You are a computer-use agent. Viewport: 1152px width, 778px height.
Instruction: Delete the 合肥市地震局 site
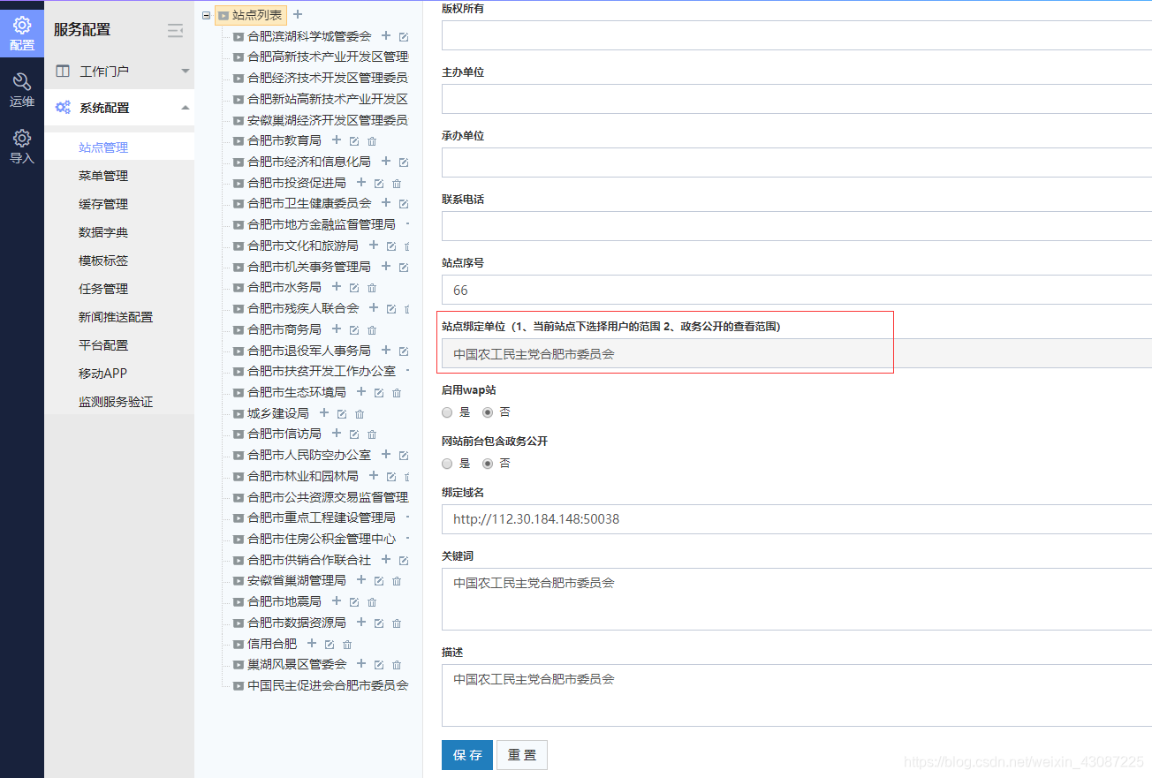pyautogui.click(x=372, y=602)
